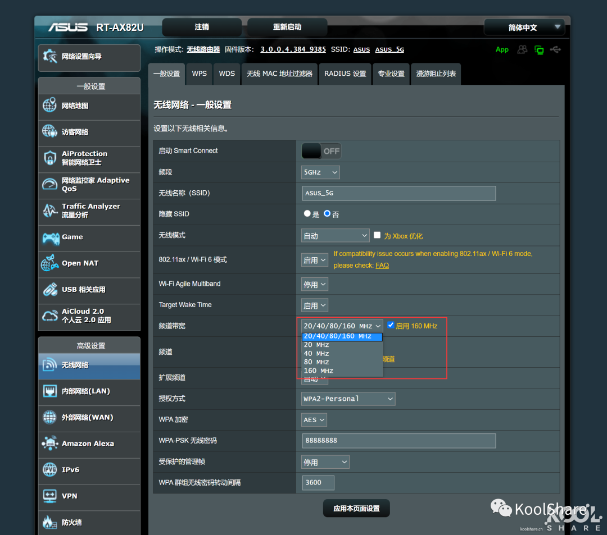Open the 频段 5GHz dropdown
The height and width of the screenshot is (535, 607).
(320, 172)
